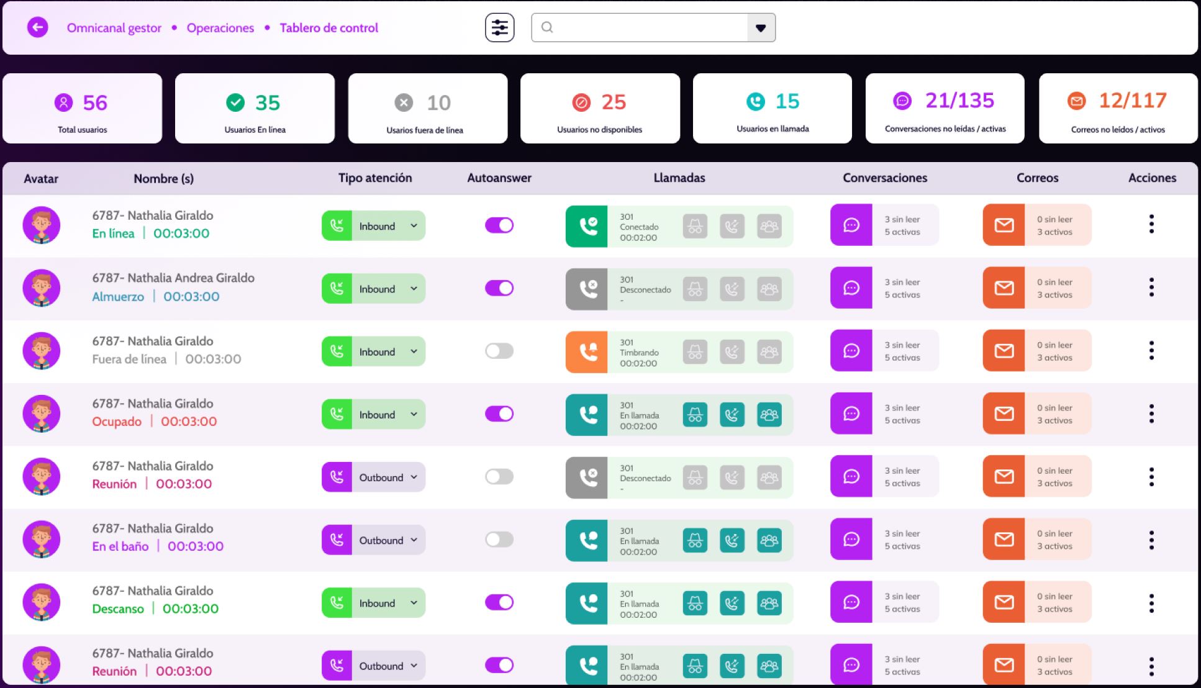Open chat conversations icon in Ocupado row
This screenshot has width=1201, height=688.
[851, 414]
